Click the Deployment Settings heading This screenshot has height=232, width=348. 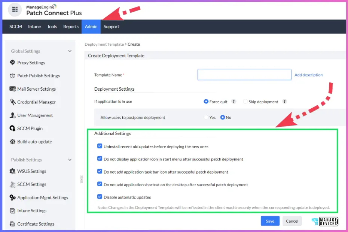click(114, 89)
